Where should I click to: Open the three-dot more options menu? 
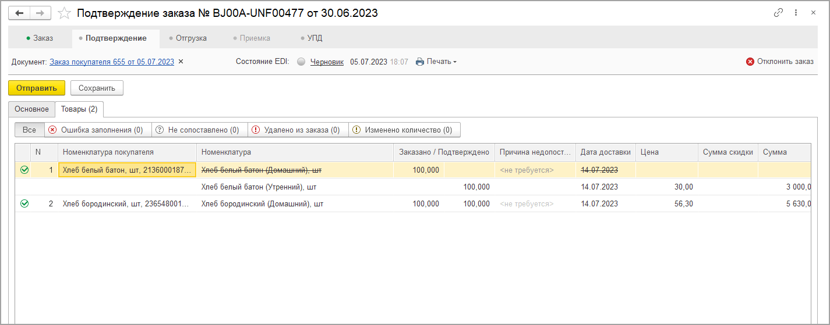pyautogui.click(x=796, y=13)
